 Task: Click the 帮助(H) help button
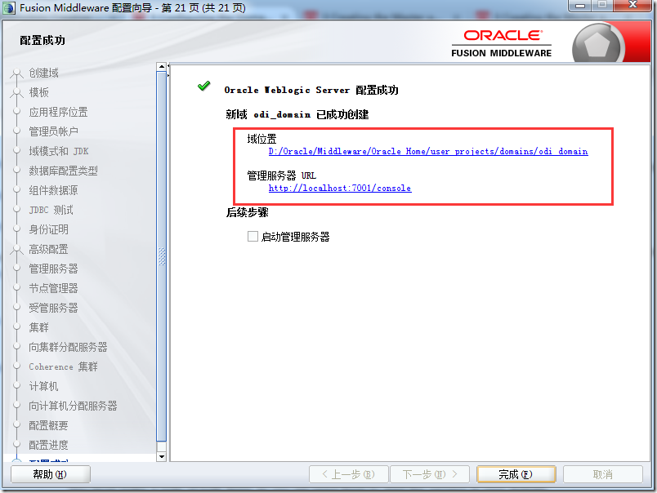51,474
